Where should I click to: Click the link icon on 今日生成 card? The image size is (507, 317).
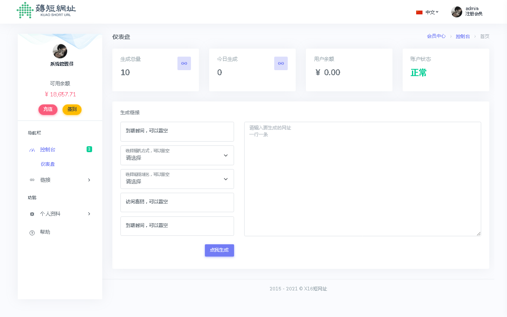(x=281, y=63)
